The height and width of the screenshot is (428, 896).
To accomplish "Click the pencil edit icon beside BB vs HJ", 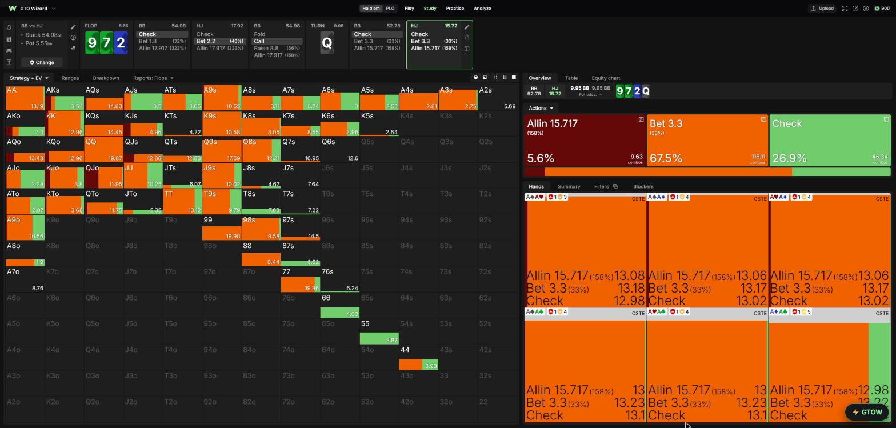I will (x=73, y=27).
